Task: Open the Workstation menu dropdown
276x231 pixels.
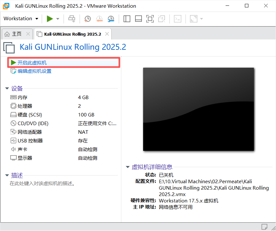Action: (x=21, y=19)
